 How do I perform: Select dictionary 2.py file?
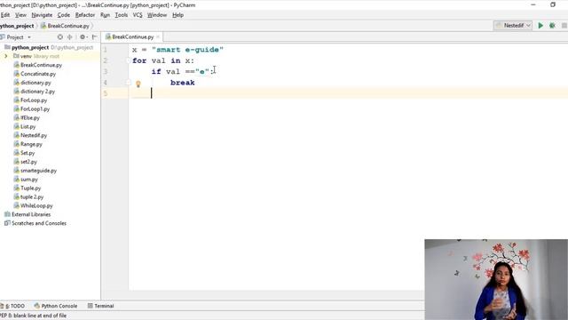tap(37, 92)
